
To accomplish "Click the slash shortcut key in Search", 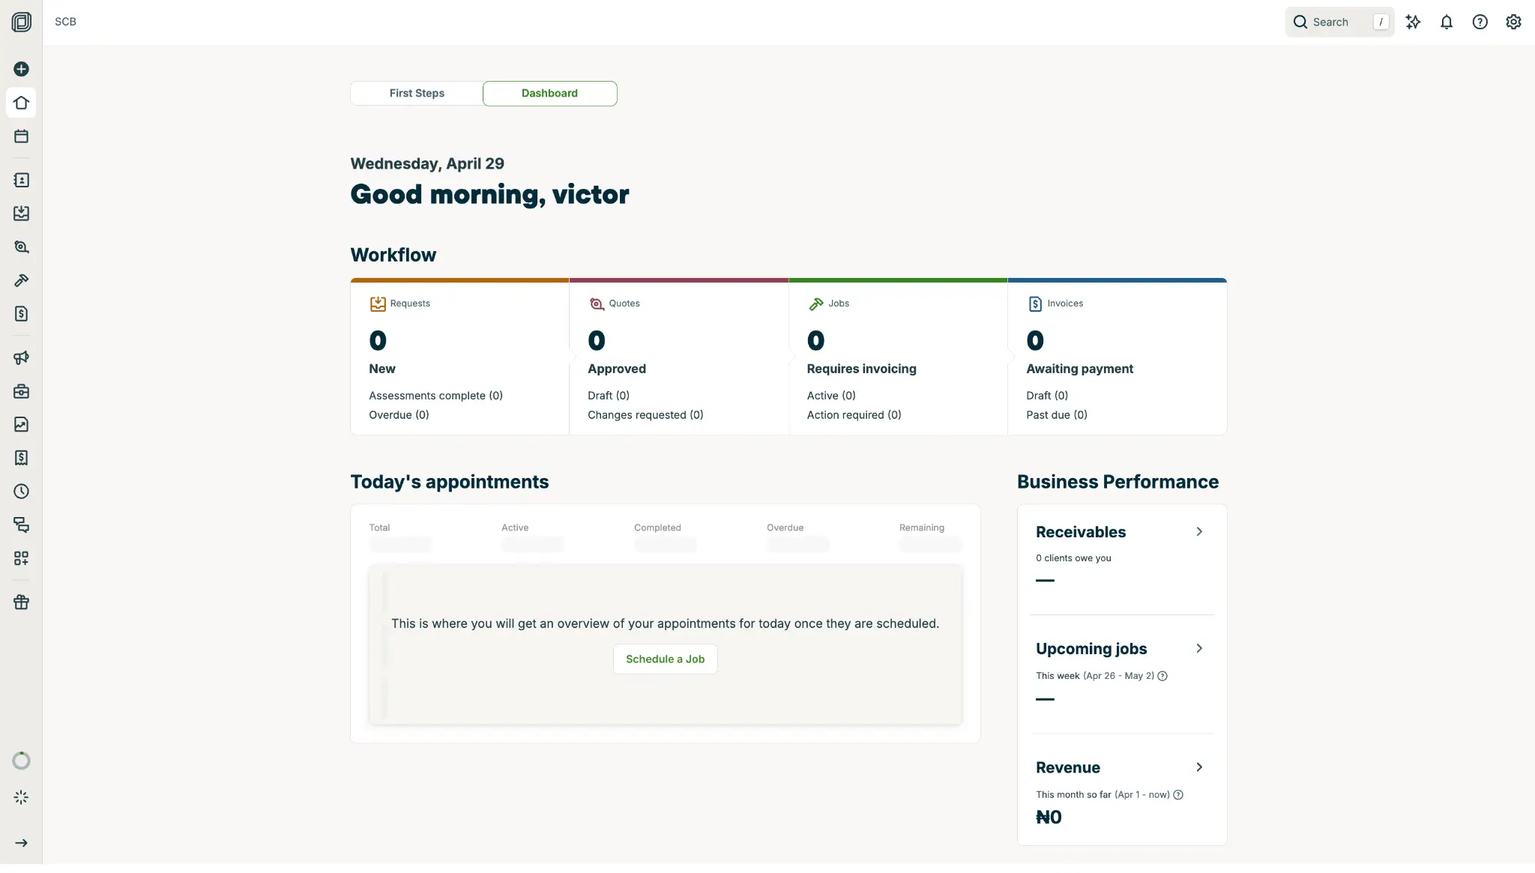I will coord(1381,22).
